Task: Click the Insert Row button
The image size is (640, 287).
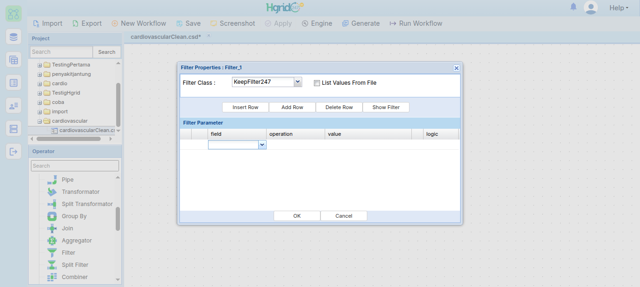Action: coord(246,107)
